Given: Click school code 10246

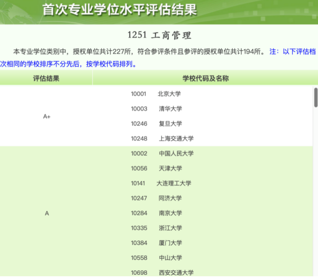Looking at the screenshot, I should coord(139,124).
